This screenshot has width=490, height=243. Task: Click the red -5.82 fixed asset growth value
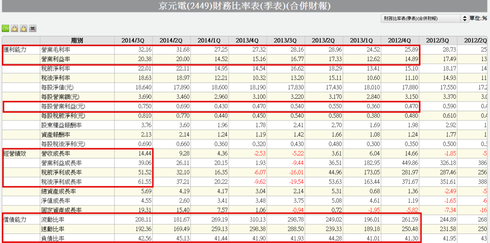point(412,210)
